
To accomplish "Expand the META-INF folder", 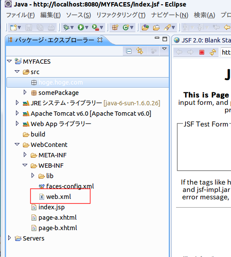I will 25,155.
